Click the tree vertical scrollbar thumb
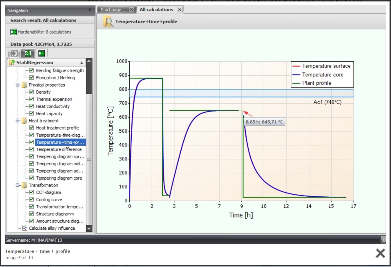 click(x=89, y=159)
